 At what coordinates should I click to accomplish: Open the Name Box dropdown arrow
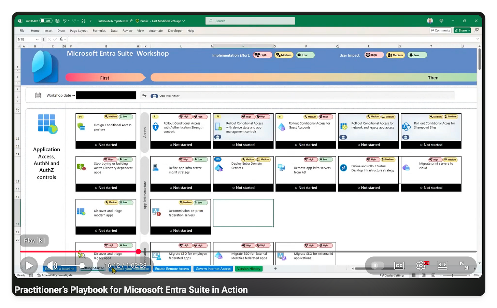37,40
